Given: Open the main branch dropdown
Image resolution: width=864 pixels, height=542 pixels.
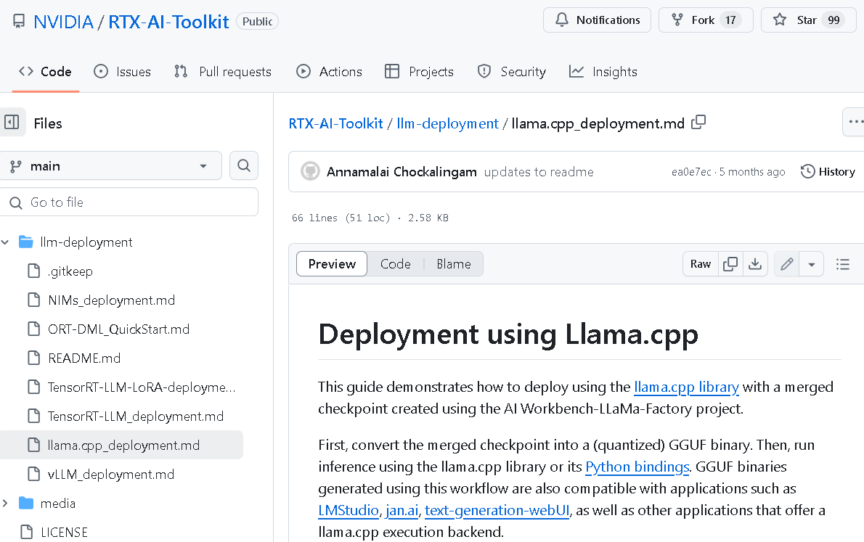Looking at the screenshot, I should coord(110,166).
